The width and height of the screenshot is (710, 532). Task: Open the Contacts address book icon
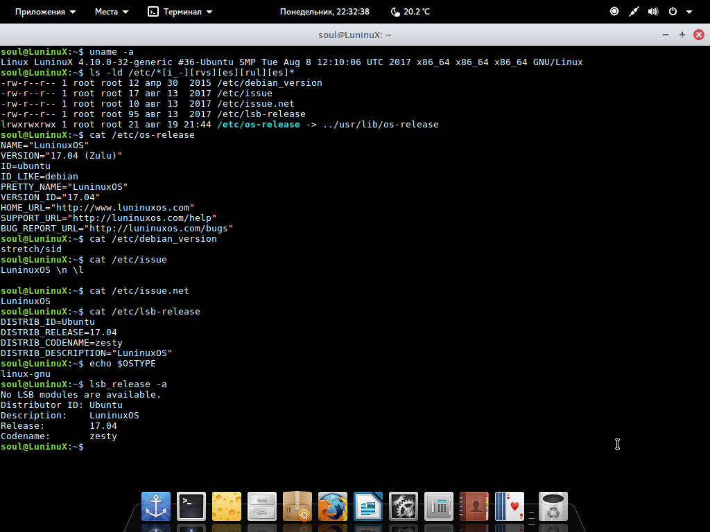click(x=474, y=506)
